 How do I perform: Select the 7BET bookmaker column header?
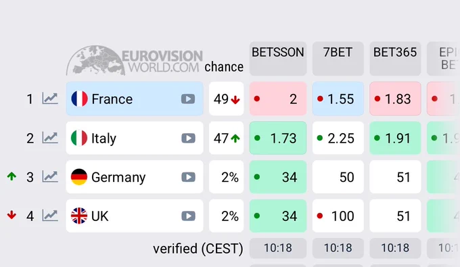[338, 59]
